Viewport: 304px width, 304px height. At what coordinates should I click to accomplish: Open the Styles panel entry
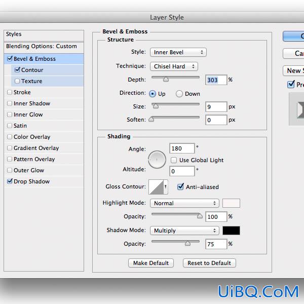[44, 35]
